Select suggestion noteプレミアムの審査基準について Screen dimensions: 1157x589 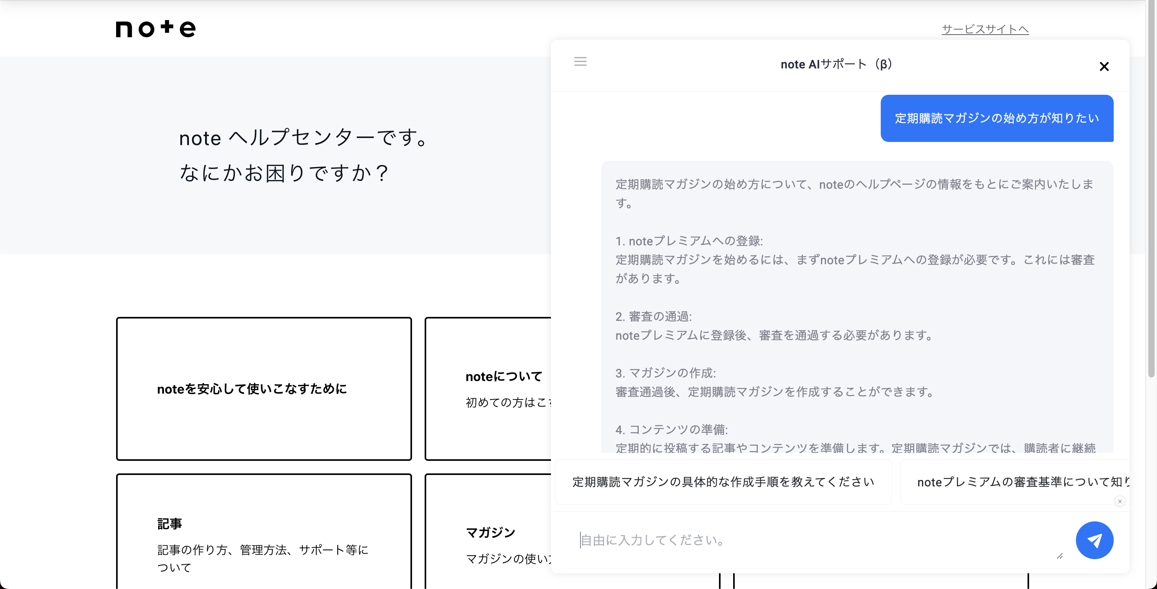(x=1015, y=482)
